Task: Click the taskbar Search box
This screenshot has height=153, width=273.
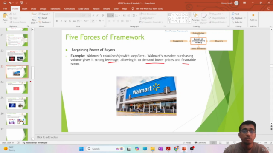Action: tap(105, 149)
